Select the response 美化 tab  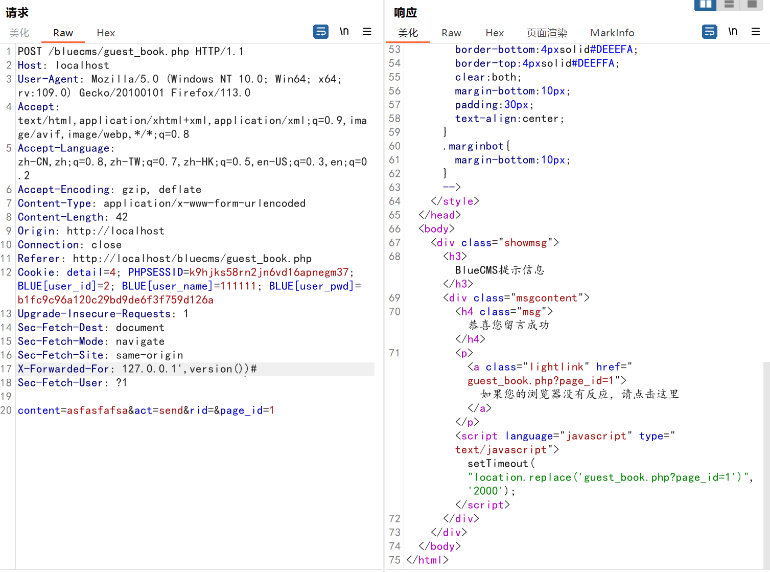click(408, 33)
